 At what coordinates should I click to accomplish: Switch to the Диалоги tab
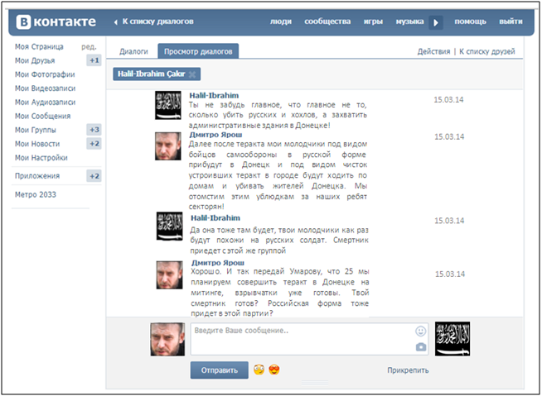click(133, 52)
